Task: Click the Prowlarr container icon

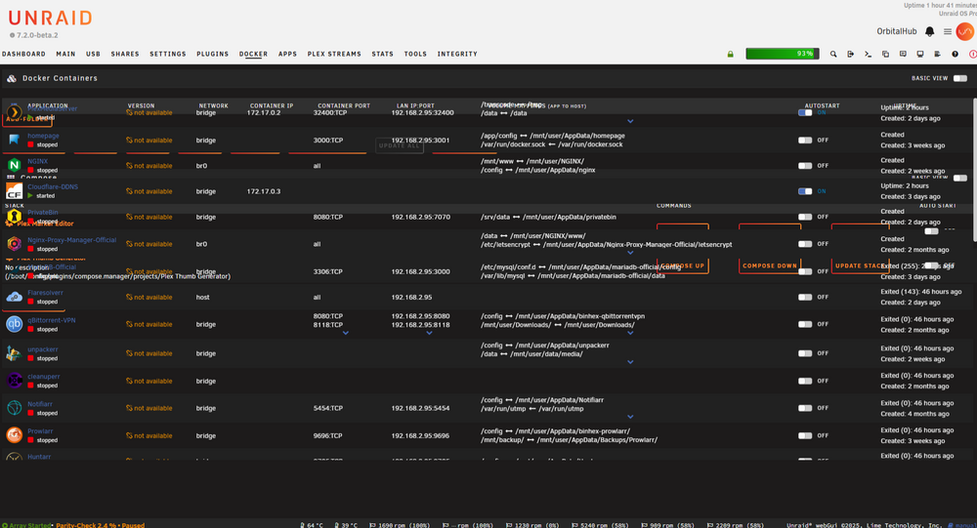Action: coord(14,434)
